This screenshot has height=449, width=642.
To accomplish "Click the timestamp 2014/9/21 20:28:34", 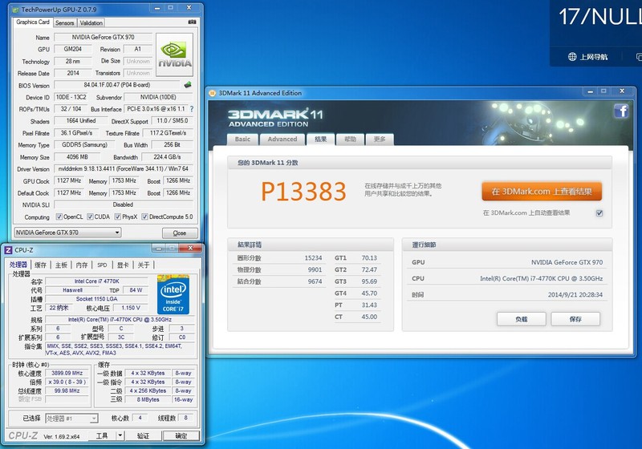I will tap(575, 295).
